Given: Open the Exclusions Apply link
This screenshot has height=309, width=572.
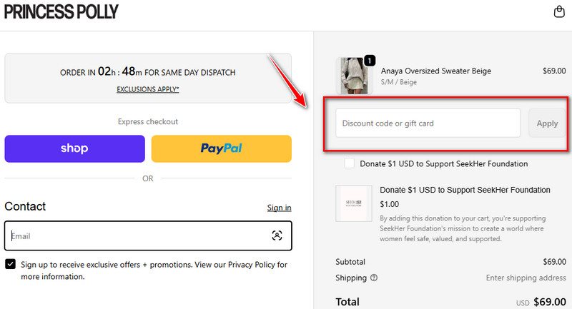Looking at the screenshot, I should coord(148,89).
